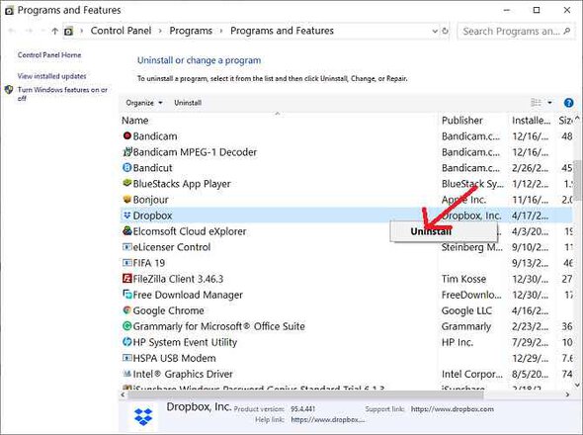Image resolution: width=583 pixels, height=435 pixels.
Task: Go up one level with up arrow
Action: (x=55, y=31)
